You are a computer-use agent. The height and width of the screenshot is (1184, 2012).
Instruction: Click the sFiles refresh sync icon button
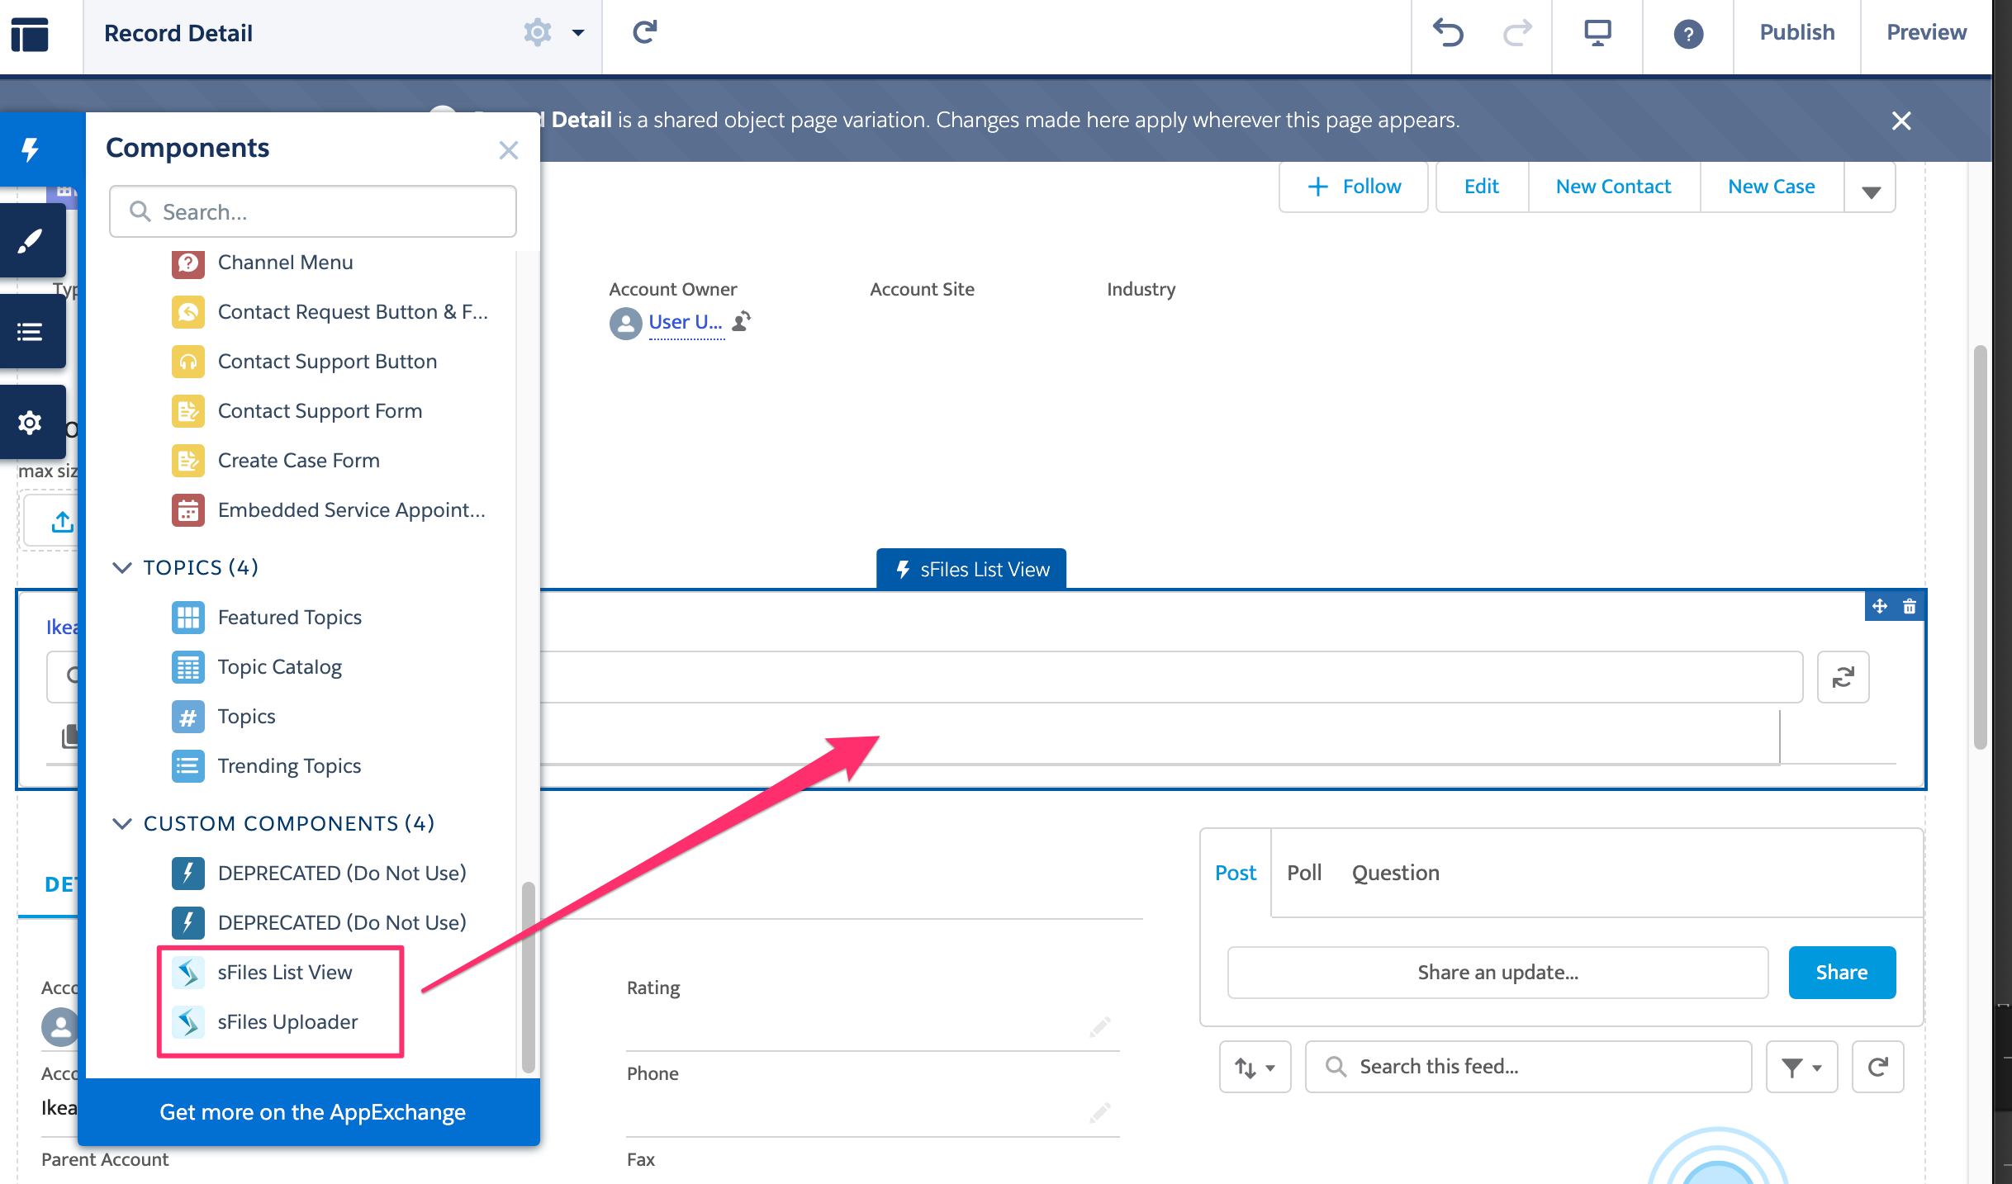coord(1843,677)
